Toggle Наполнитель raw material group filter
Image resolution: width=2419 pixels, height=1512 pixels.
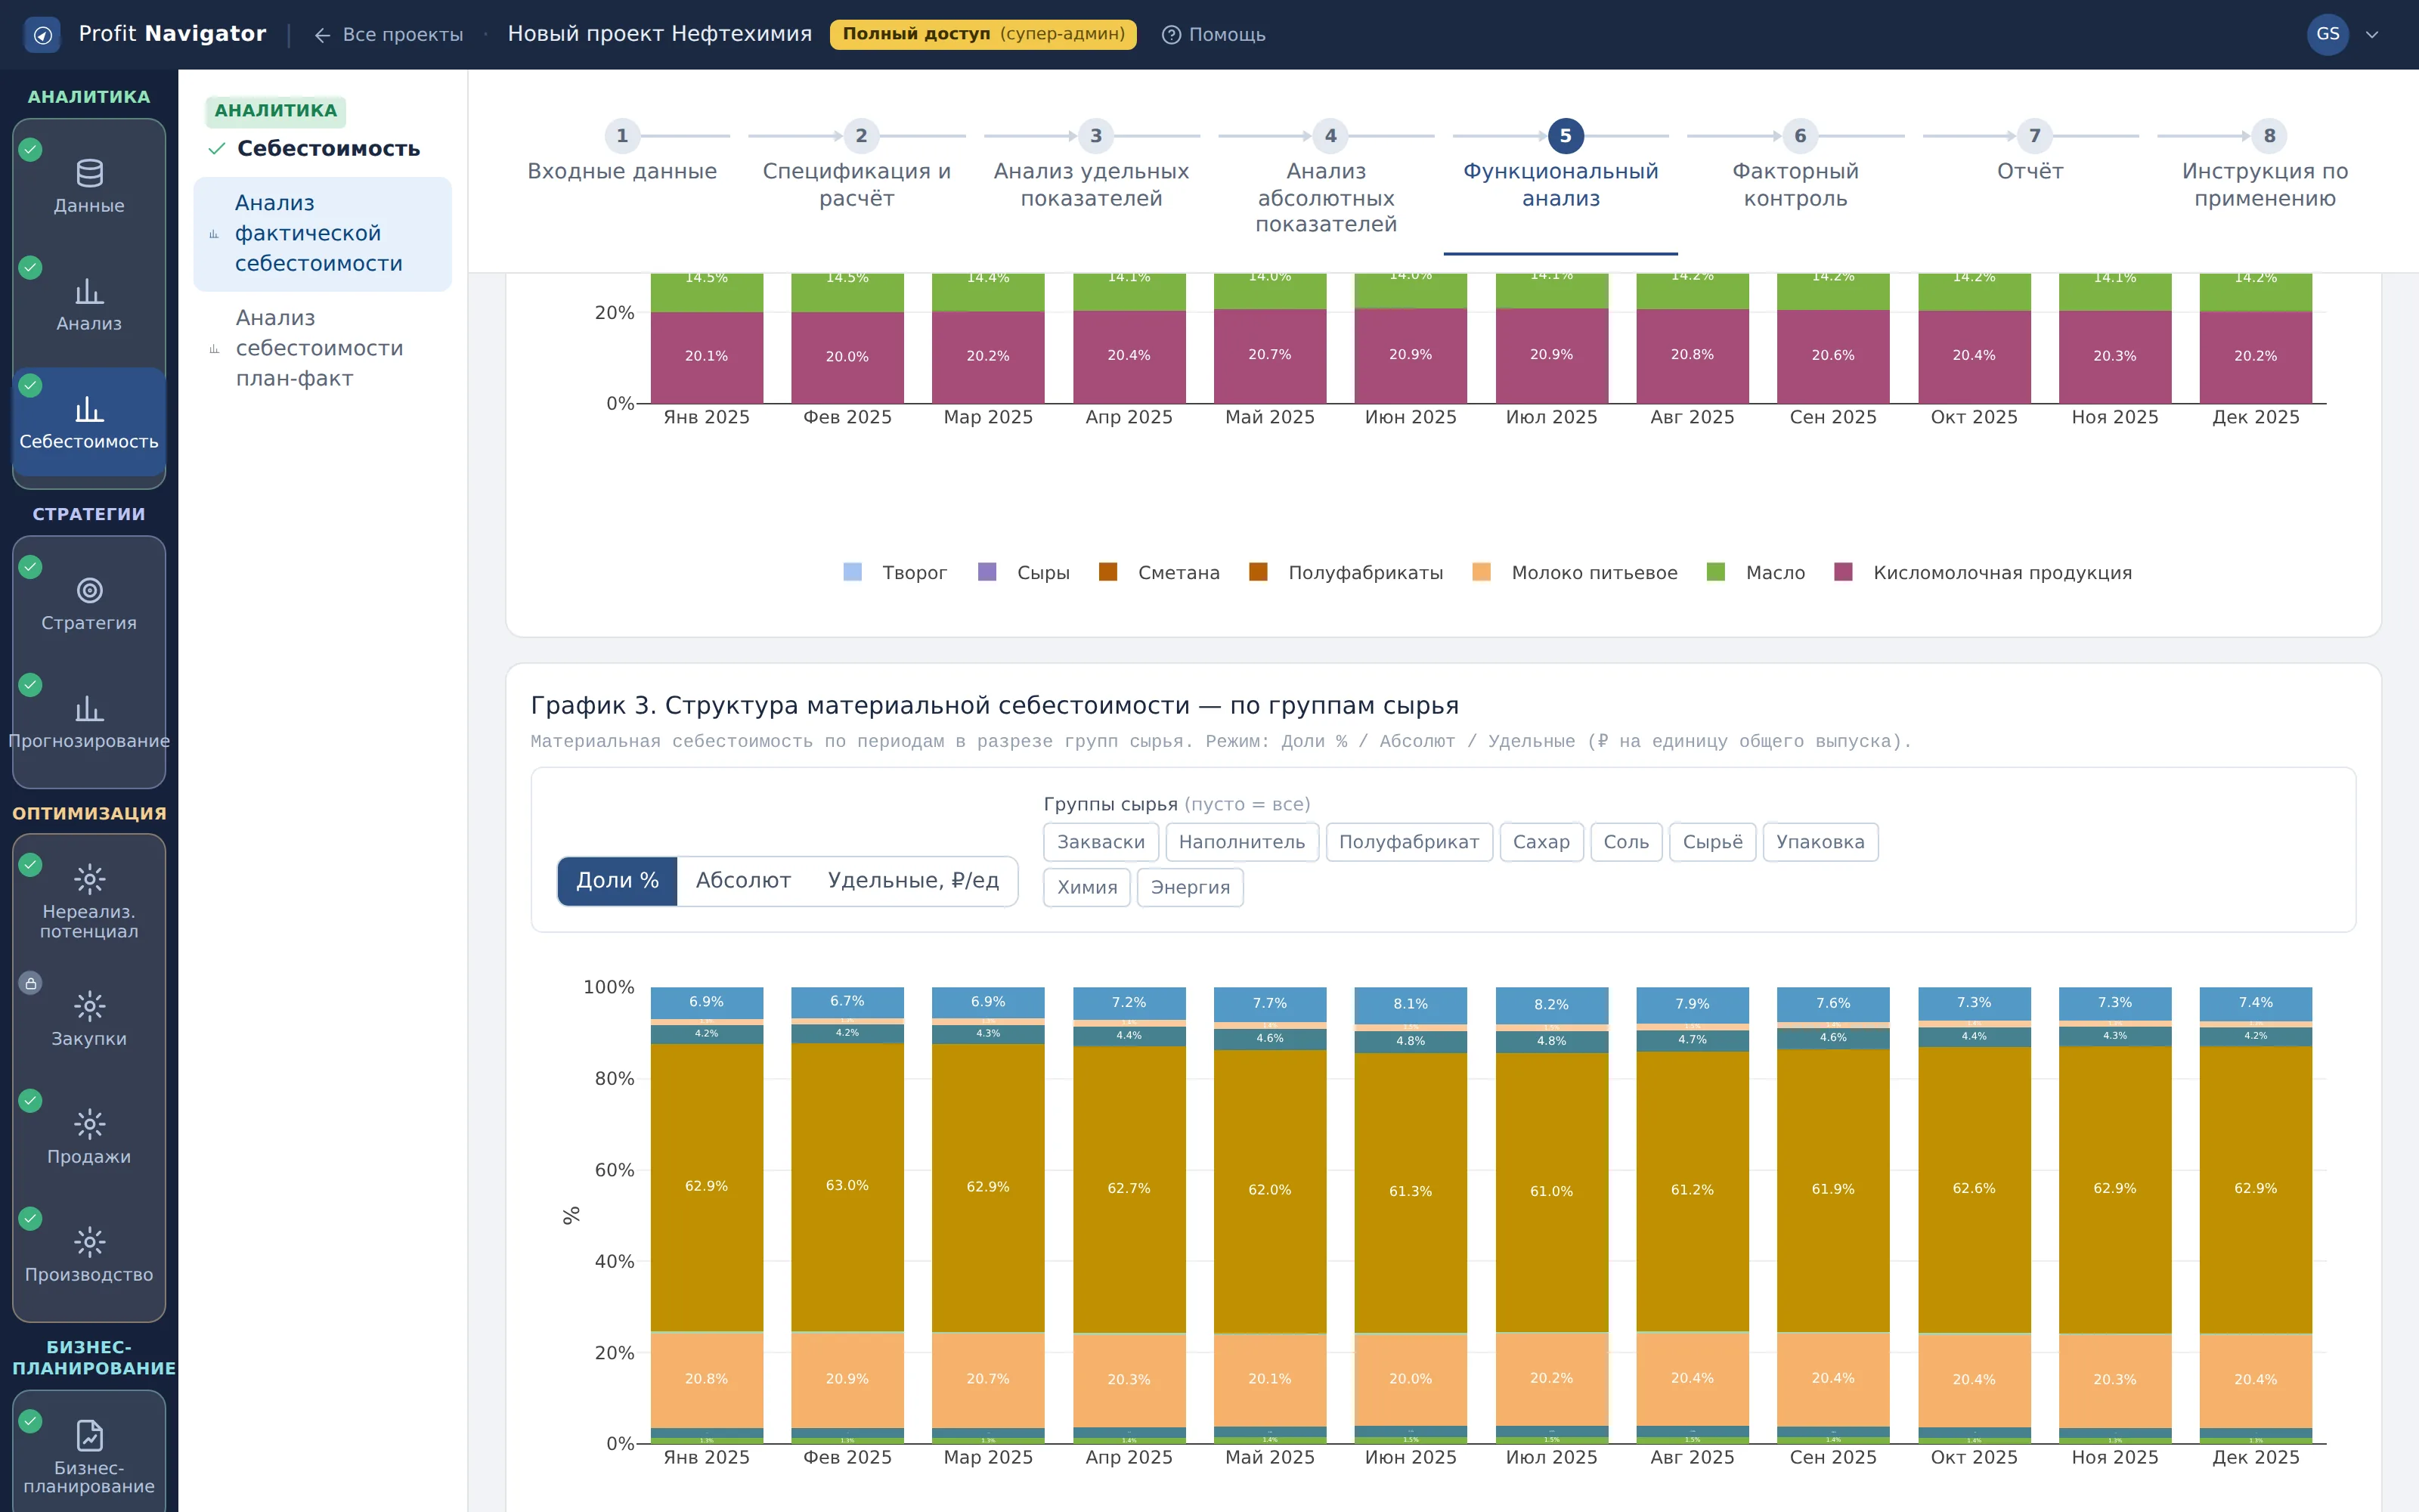[x=1241, y=842]
